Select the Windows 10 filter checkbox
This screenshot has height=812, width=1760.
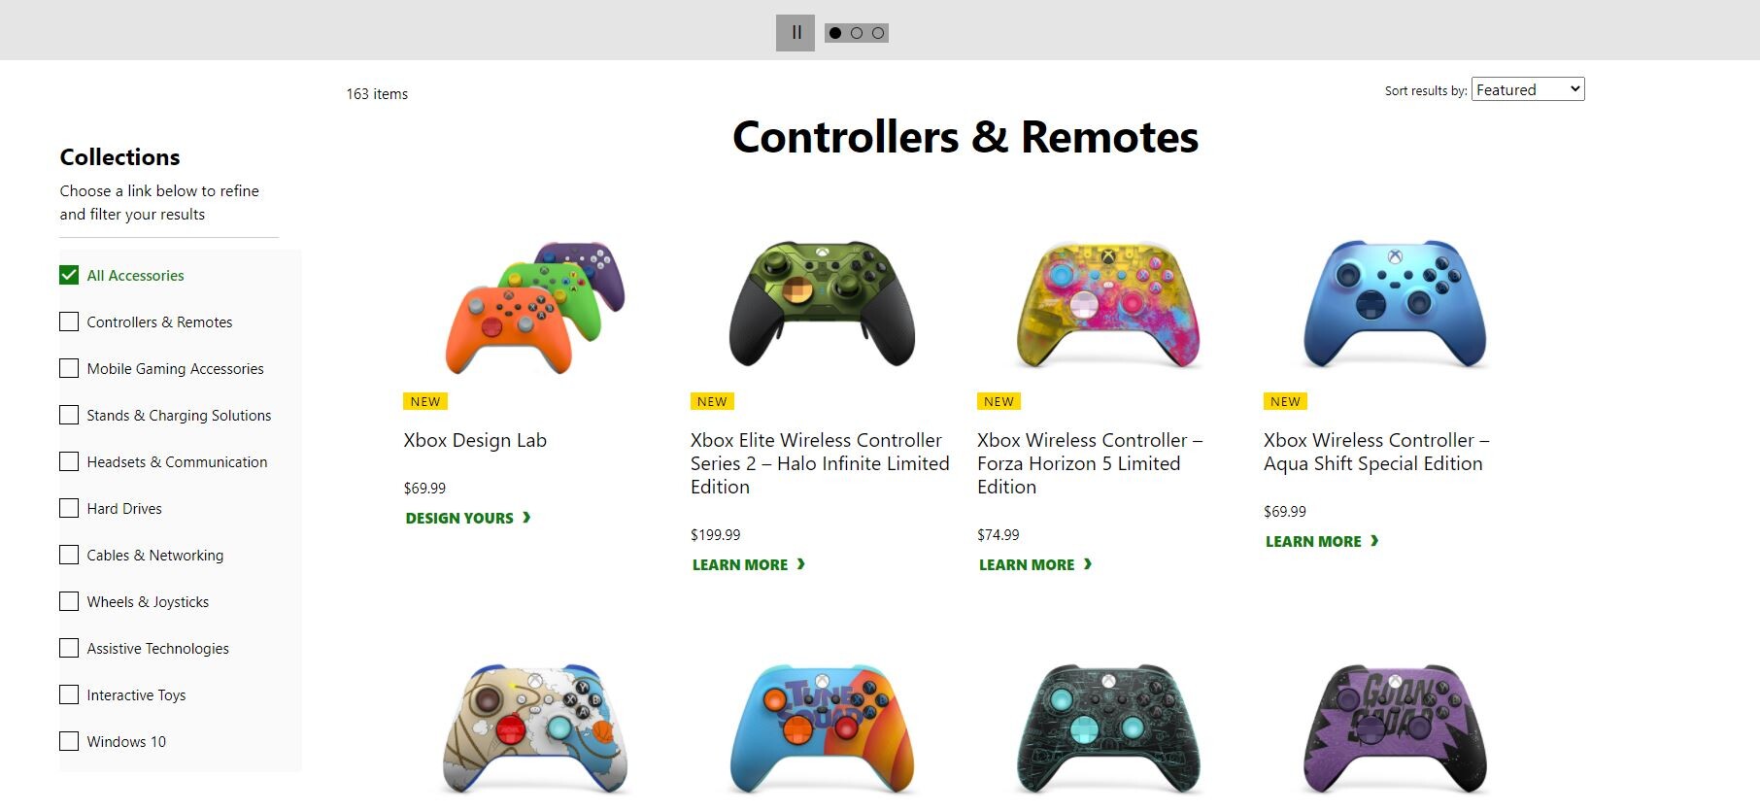point(69,741)
